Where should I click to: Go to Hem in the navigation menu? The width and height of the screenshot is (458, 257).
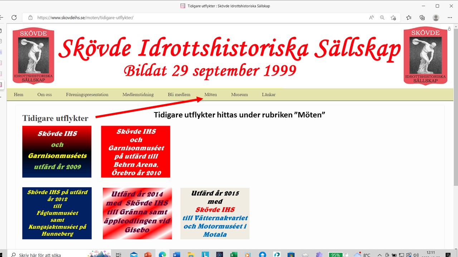(19, 95)
